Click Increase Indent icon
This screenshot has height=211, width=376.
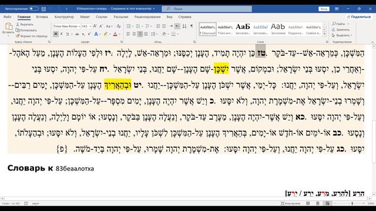[x=164, y=26]
